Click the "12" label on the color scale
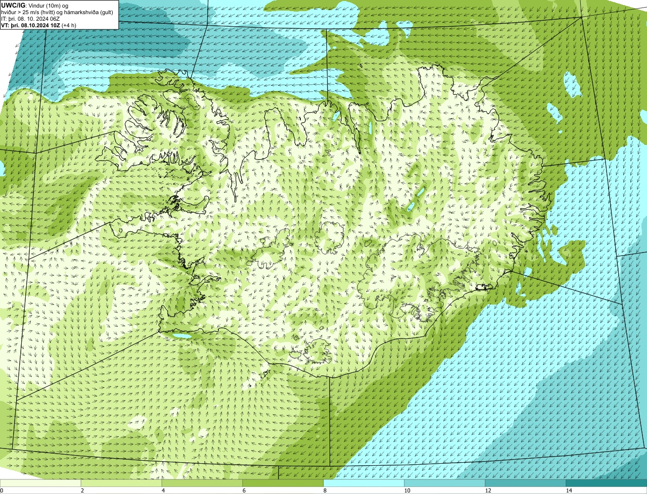Image resolution: width=647 pixels, height=494 pixels. point(488,490)
